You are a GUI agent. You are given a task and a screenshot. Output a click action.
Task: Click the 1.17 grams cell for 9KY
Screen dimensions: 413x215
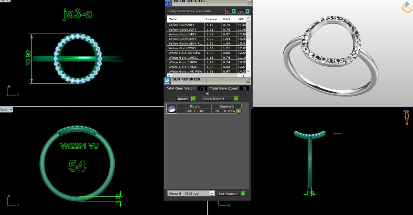(213, 25)
